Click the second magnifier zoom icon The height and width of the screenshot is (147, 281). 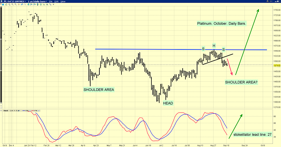(x=15, y=4)
